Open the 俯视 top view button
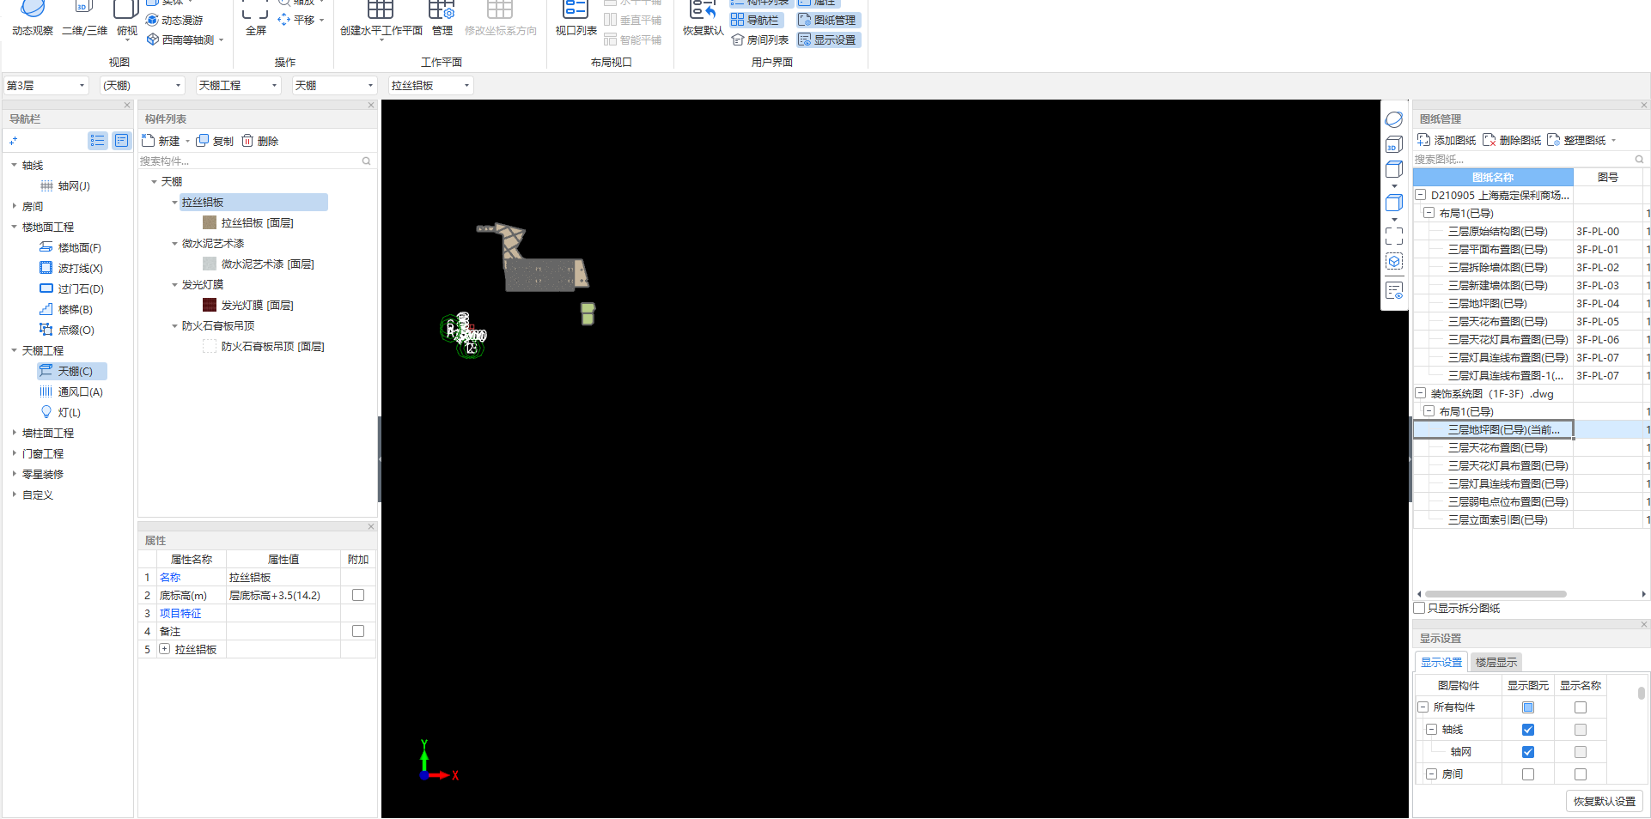 (x=126, y=19)
